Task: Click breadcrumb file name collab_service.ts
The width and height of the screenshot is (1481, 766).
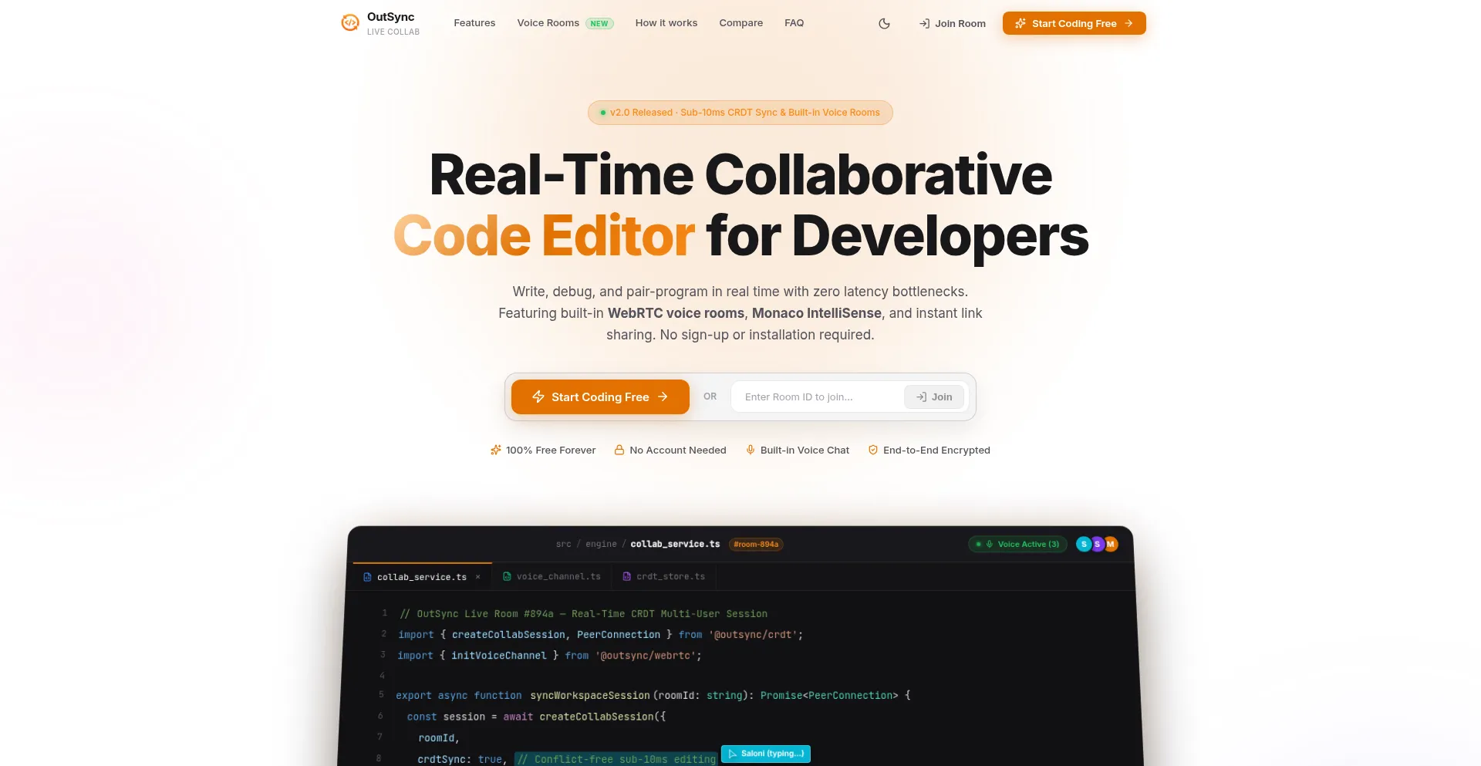Action: 675,544
